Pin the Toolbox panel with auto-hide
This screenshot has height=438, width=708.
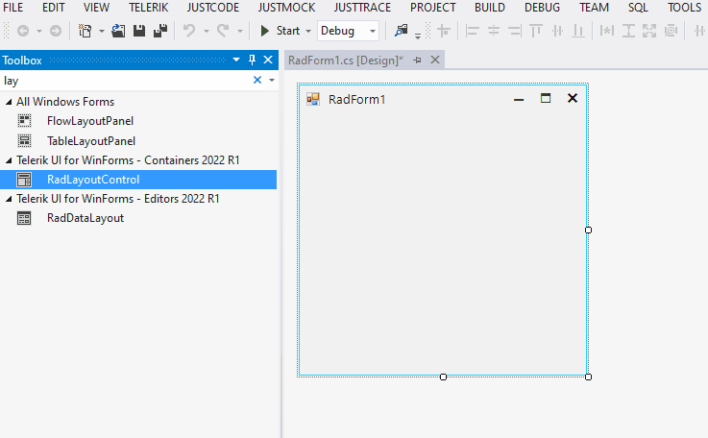coord(253,61)
